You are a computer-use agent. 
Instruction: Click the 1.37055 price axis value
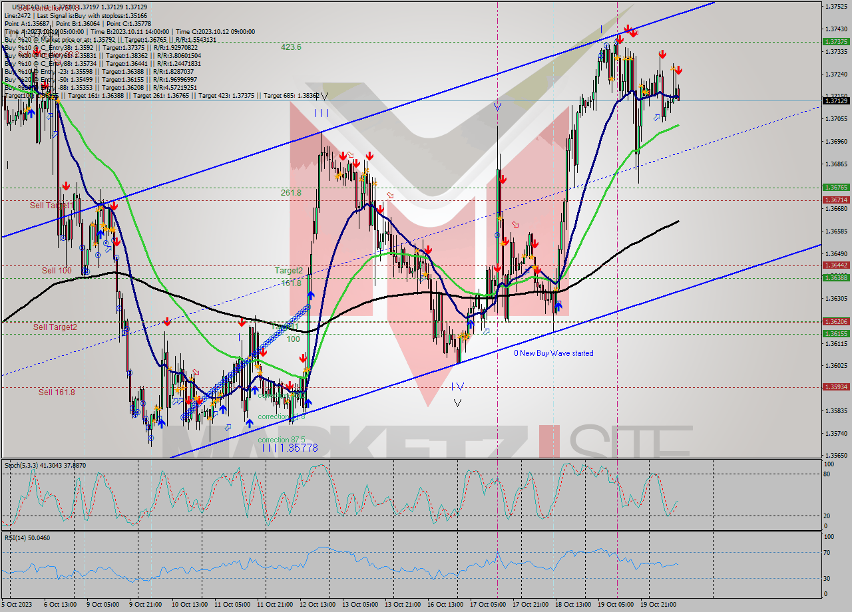tap(836, 119)
